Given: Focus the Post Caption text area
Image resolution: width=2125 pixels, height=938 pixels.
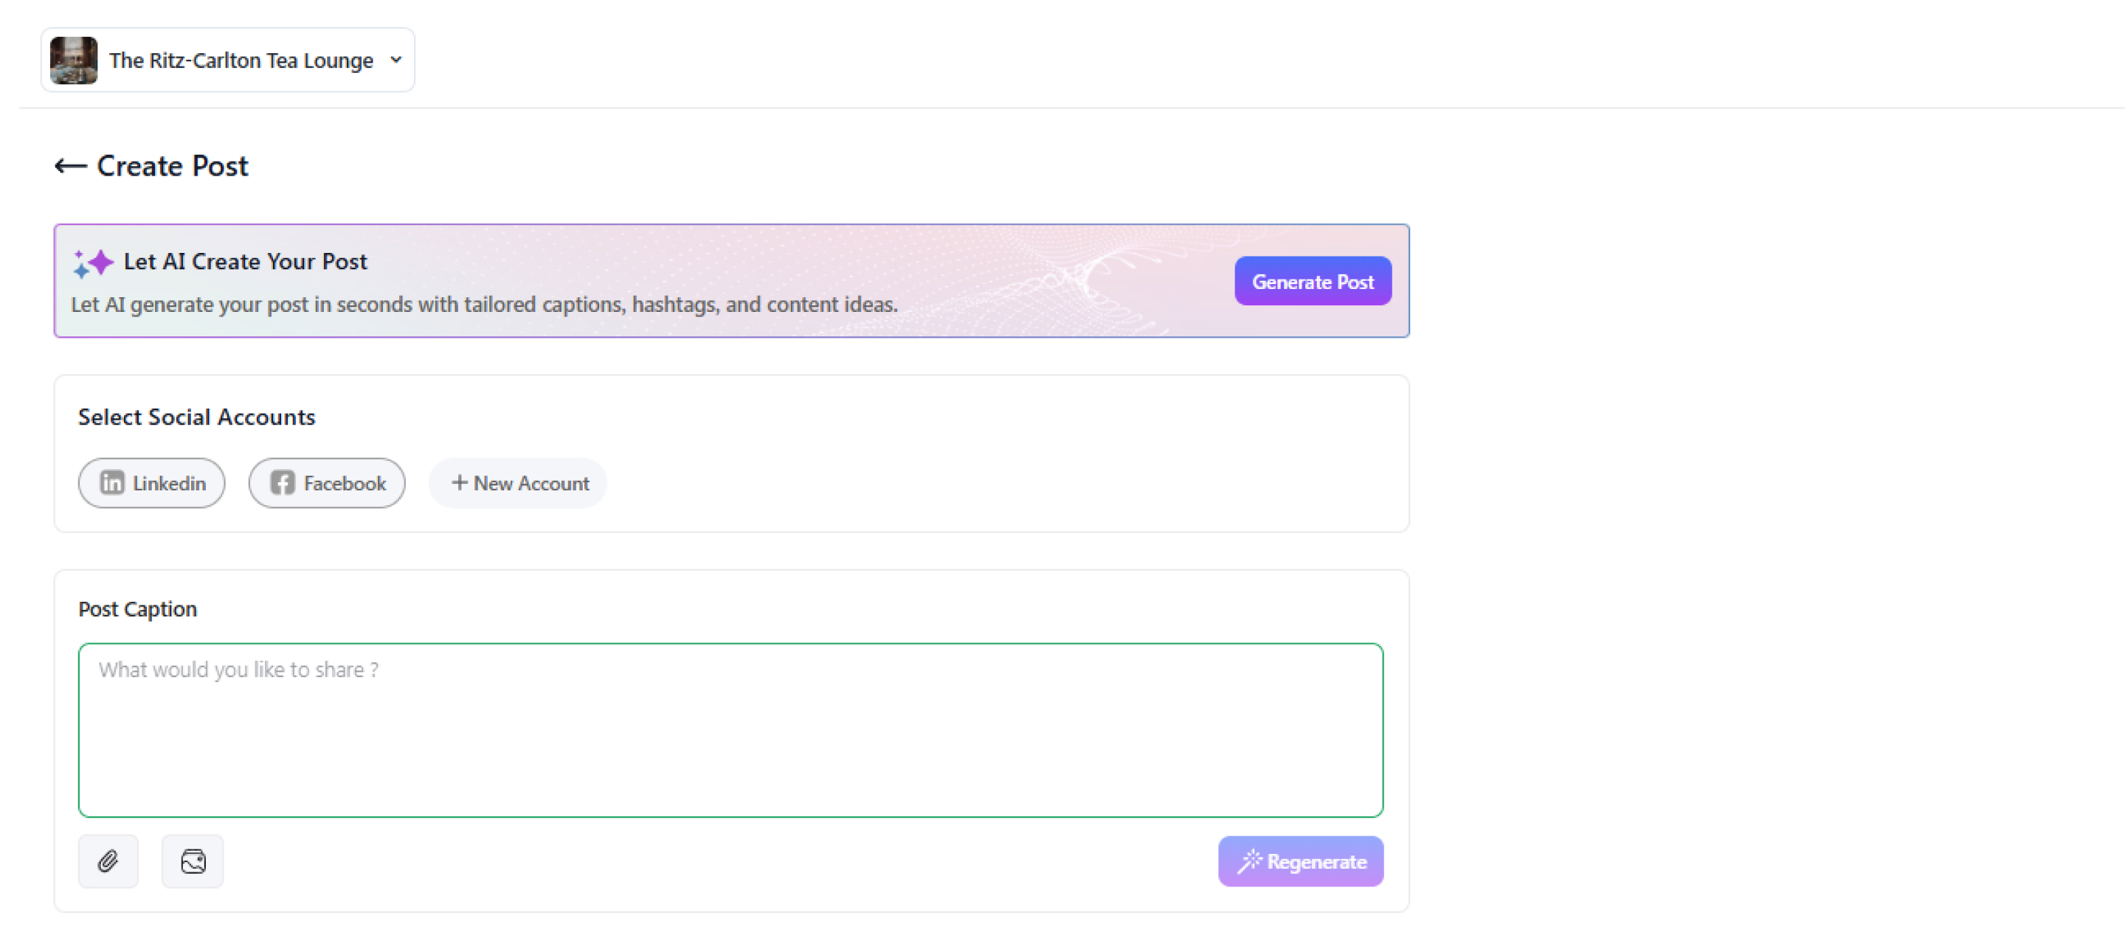Looking at the screenshot, I should [730, 729].
